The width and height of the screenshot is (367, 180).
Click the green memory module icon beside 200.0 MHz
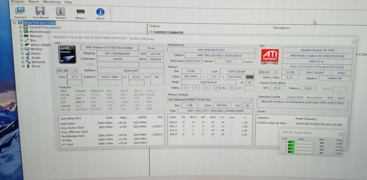click(250, 77)
